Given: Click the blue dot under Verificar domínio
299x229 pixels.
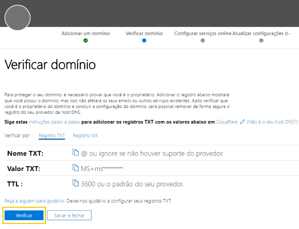Looking at the screenshot, I should tap(144, 40).
